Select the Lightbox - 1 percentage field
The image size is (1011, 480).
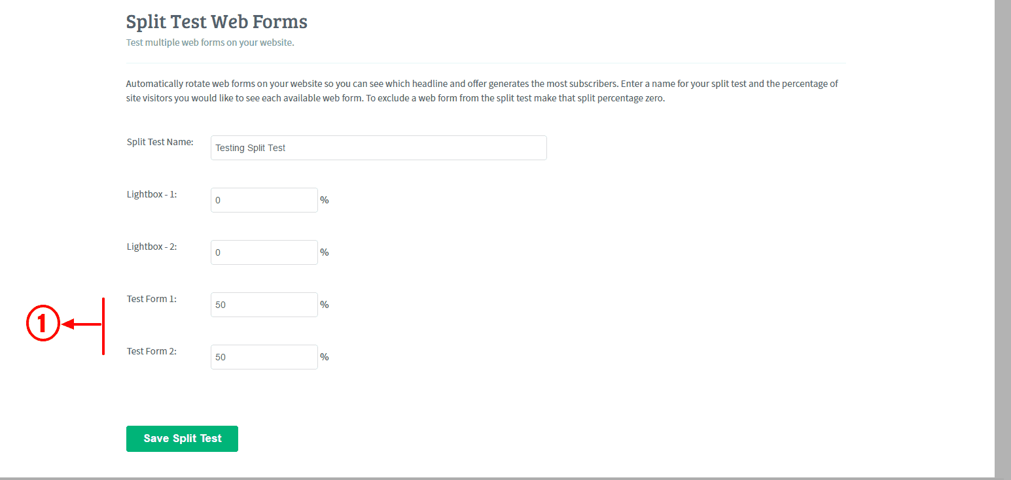click(264, 200)
